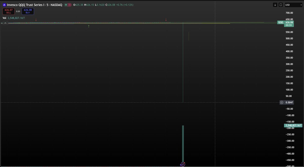Click the down-arrow scroll button top right
This screenshot has height=167, width=304.
coord(275,5)
